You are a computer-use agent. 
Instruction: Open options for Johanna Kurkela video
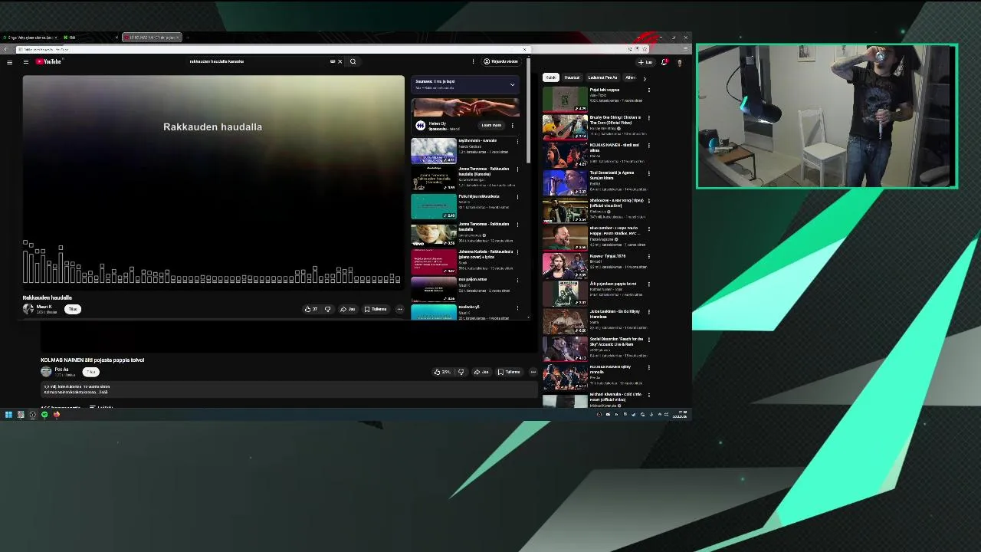[x=517, y=252]
